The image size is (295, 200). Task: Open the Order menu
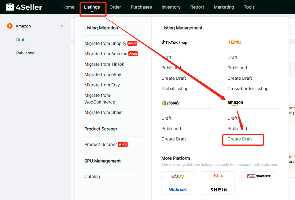coord(115,7)
